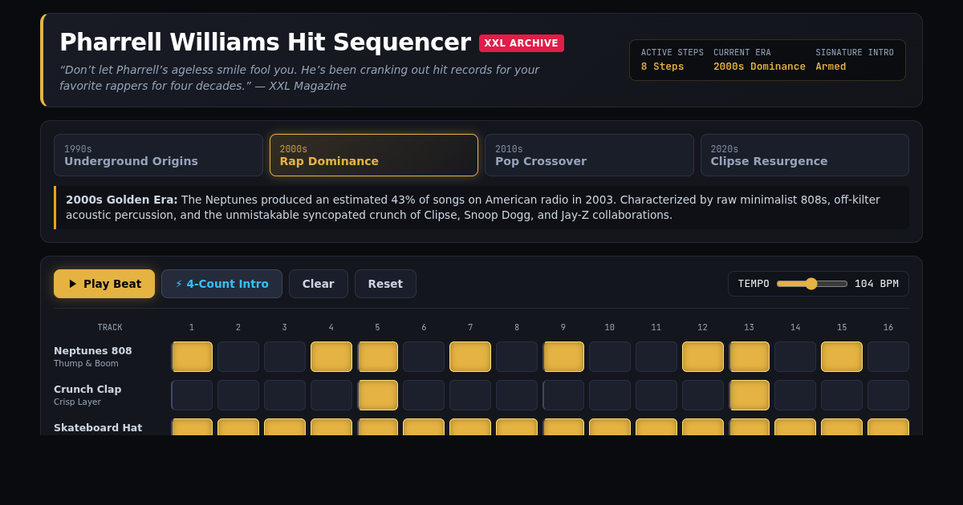The height and width of the screenshot is (505, 963).
Task: Click the Crunch Clap track label
Action: [x=87, y=389]
